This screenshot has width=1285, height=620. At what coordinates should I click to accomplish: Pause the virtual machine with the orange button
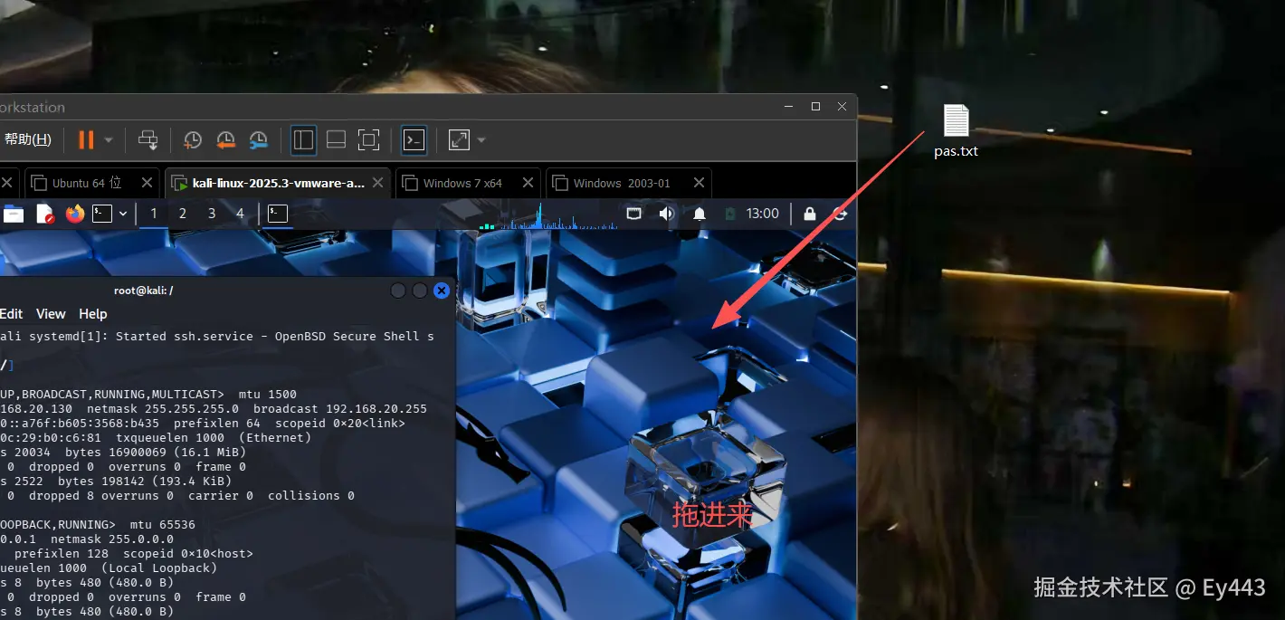point(86,139)
